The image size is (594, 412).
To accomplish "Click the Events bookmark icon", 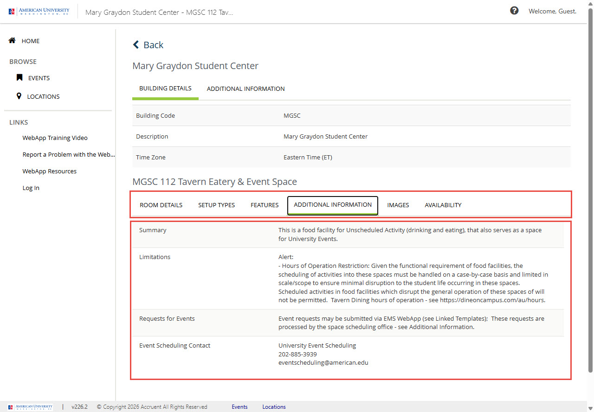I will [19, 78].
